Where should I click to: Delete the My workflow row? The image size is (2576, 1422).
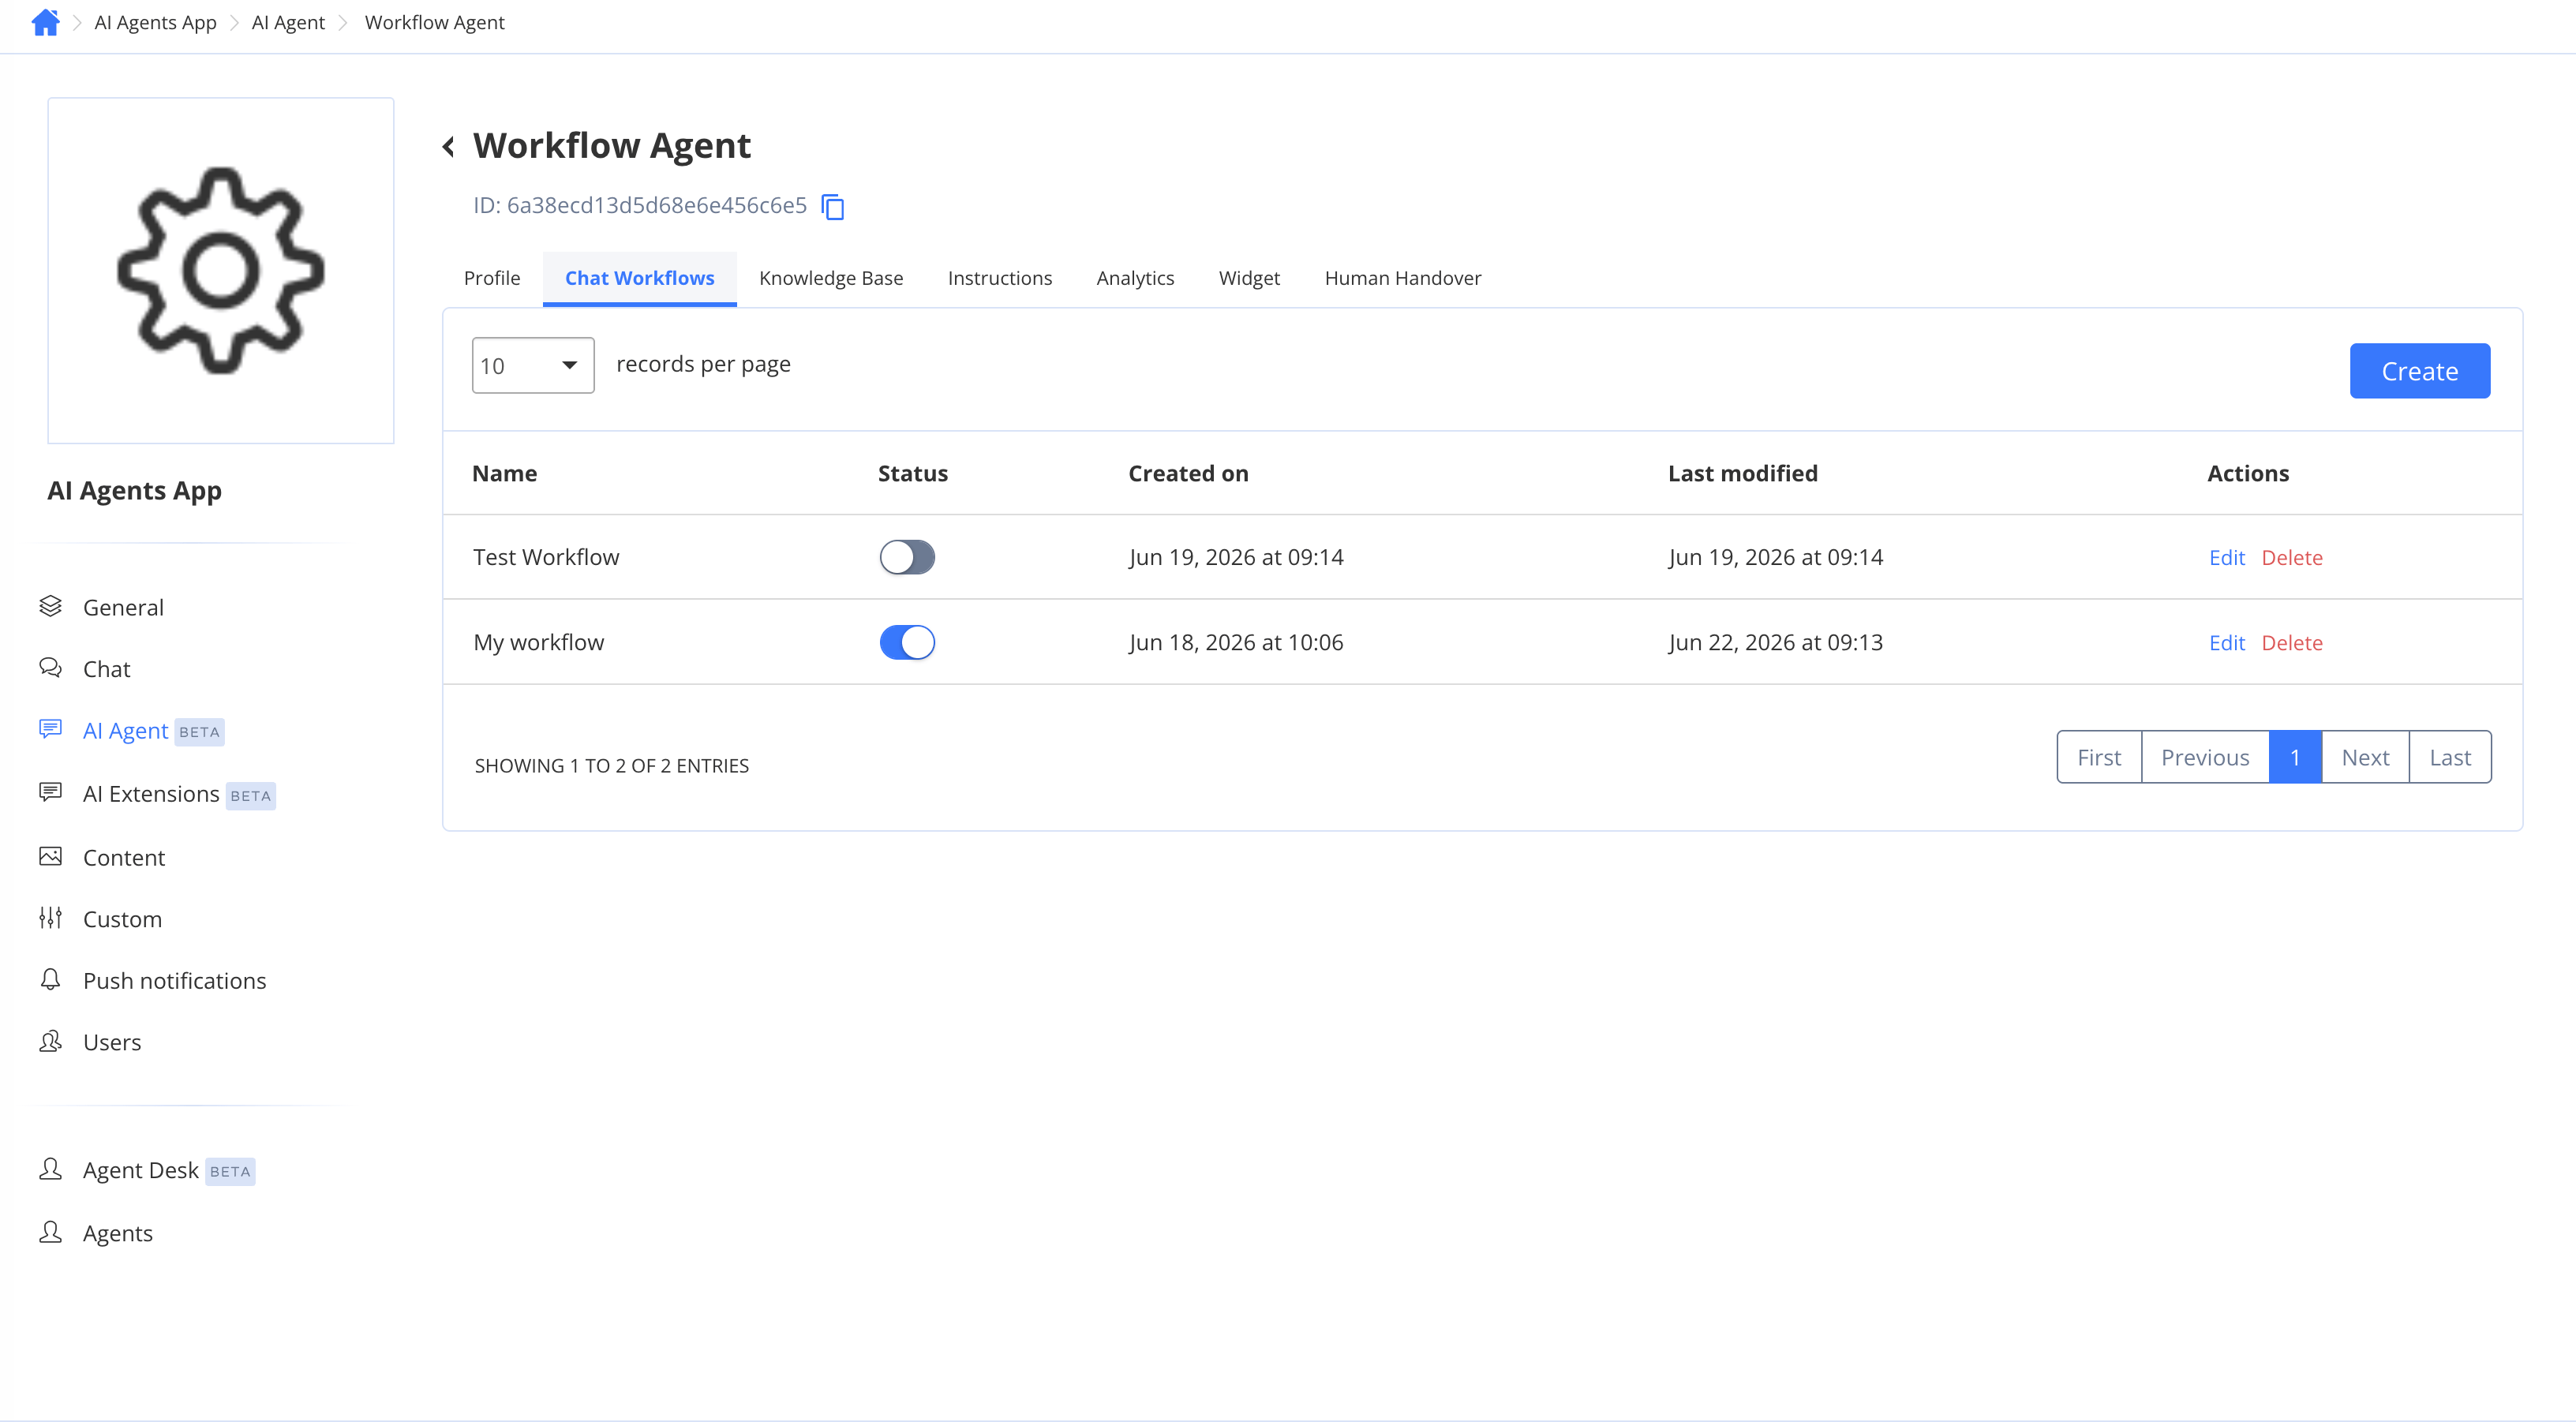pyautogui.click(x=2292, y=643)
